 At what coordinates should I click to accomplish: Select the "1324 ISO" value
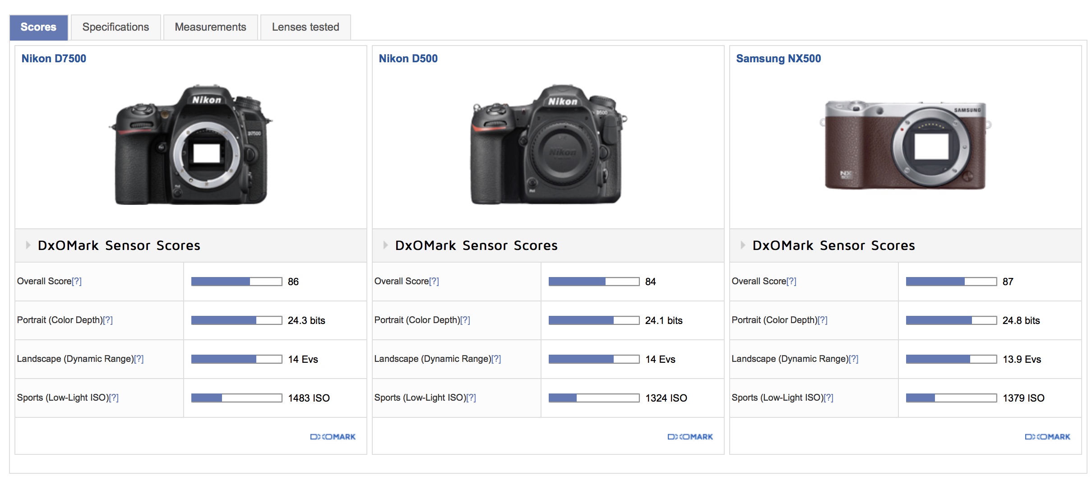coord(666,398)
